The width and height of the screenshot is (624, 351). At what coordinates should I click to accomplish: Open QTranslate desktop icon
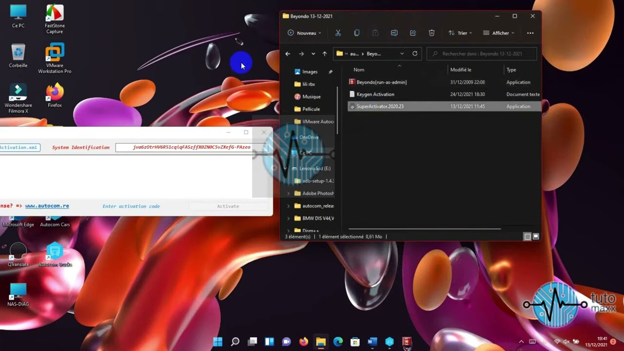[18, 254]
